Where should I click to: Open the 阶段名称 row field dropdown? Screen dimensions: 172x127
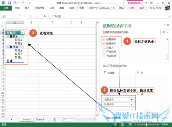coord(132,104)
